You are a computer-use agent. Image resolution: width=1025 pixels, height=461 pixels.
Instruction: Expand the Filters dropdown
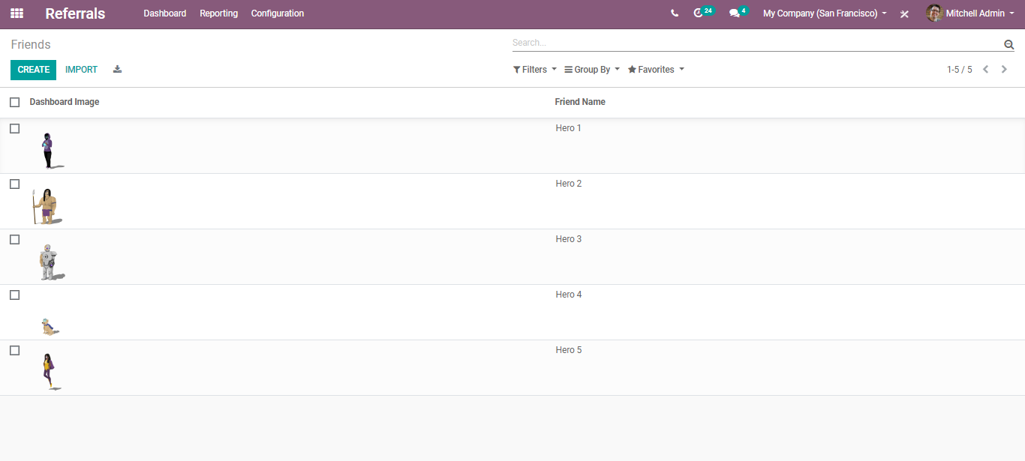coord(535,70)
